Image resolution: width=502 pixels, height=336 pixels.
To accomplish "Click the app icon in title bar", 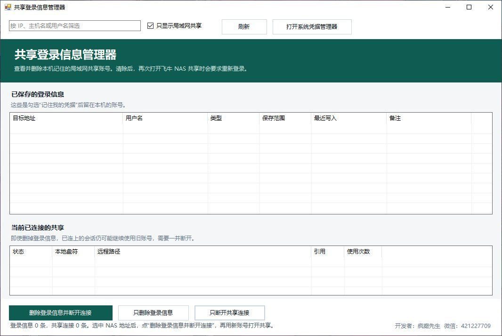I will pos(8,7).
